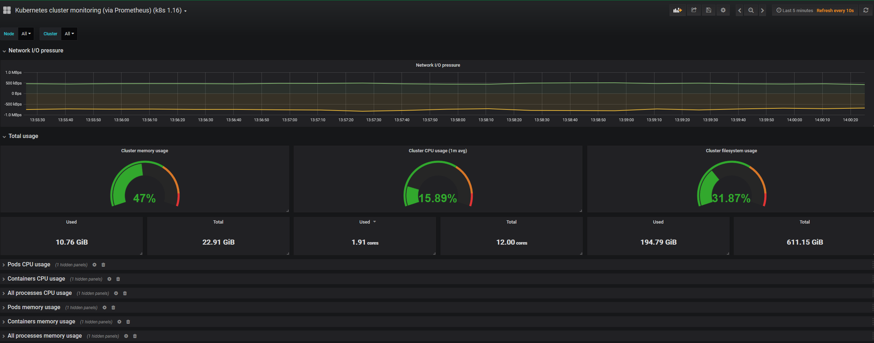
Task: Open the Node variable dropdown
Action: 26,34
